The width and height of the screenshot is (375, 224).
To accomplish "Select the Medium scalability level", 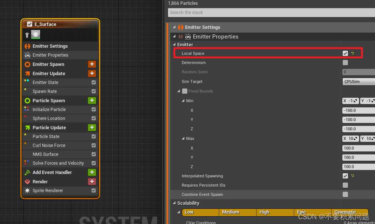I will [238, 212].
